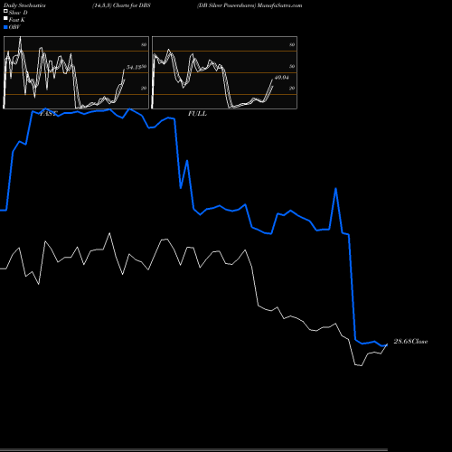
Task: Click the 20 level label in FULL chart
Action: coord(292,88)
